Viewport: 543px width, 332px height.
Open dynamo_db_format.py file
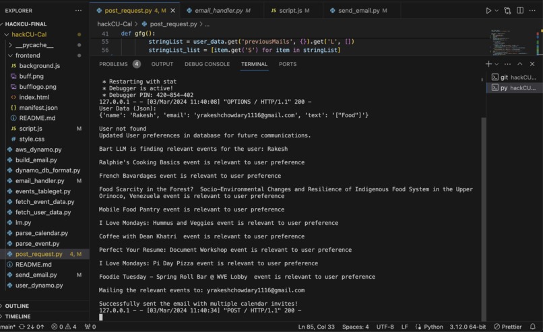pyautogui.click(x=47, y=170)
